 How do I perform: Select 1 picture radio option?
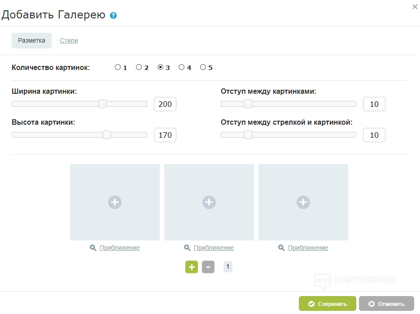click(118, 67)
